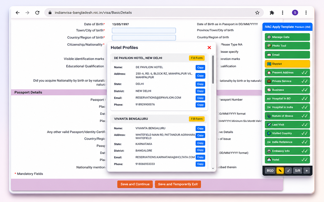The width and height of the screenshot is (324, 202).
Task: Click the yellow pencil edit button
Action: point(280,170)
